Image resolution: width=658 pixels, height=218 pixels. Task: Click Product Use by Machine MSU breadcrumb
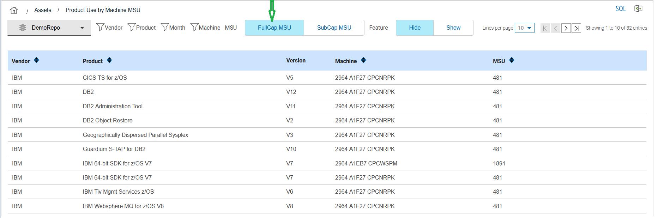coord(103,10)
